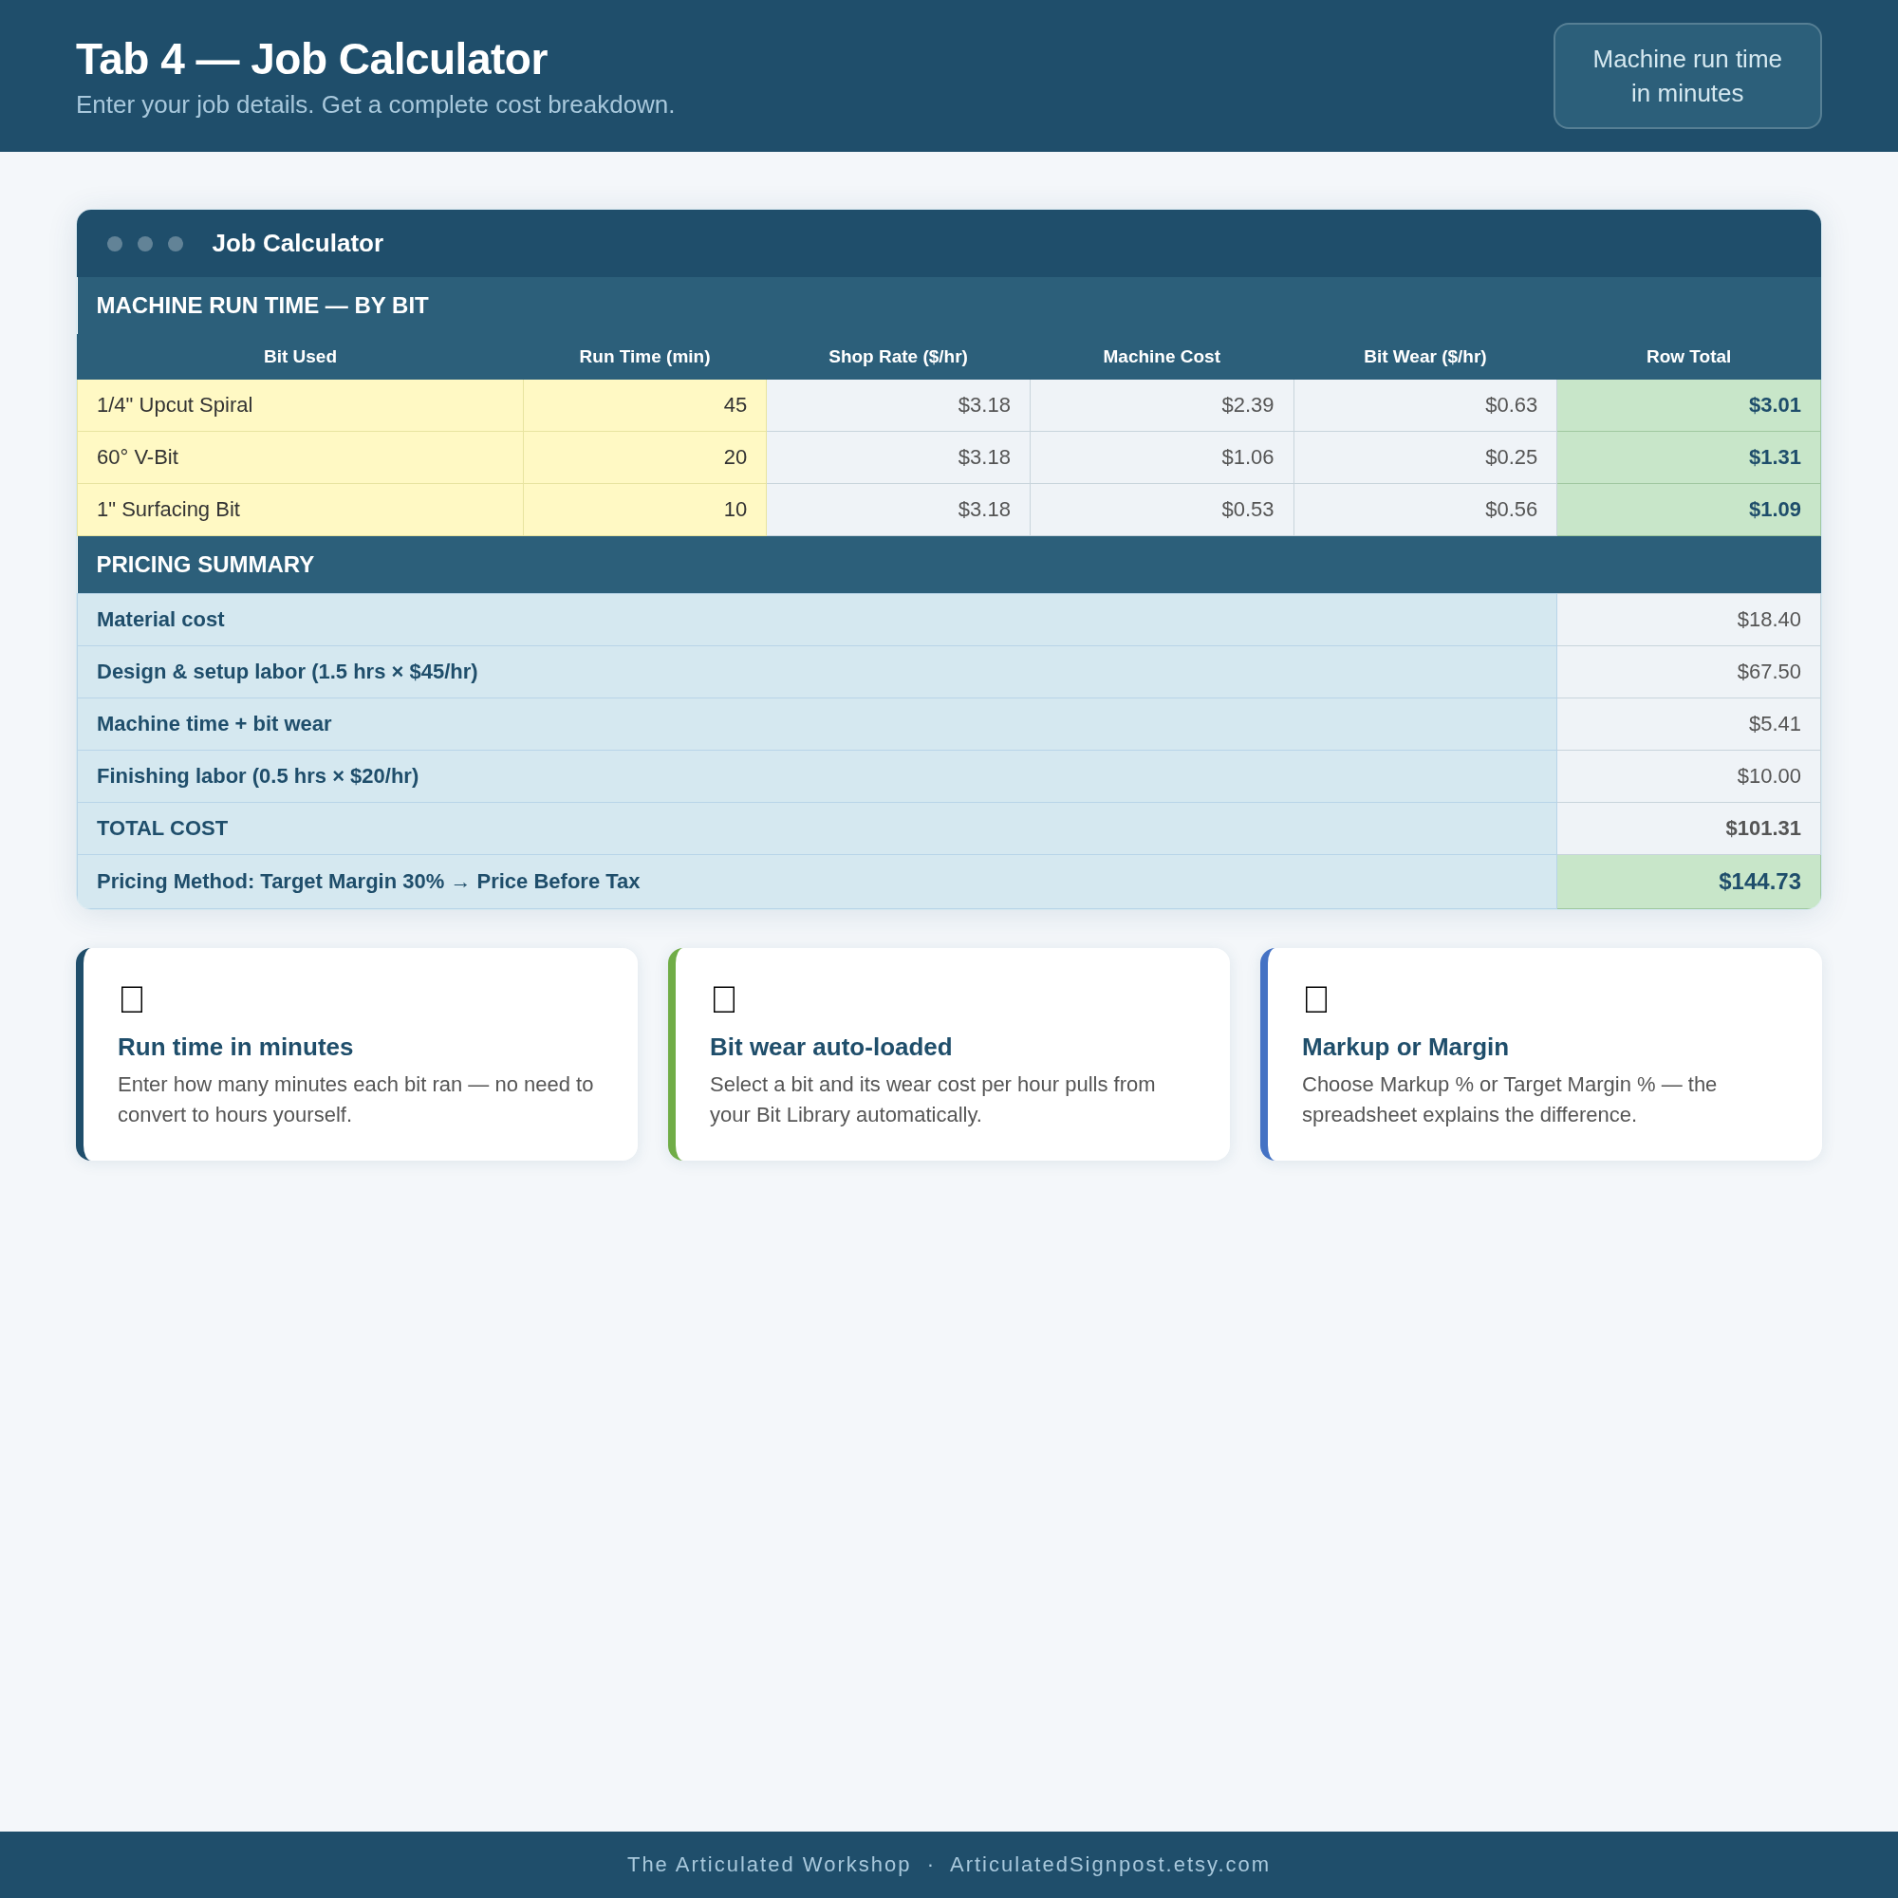This screenshot has width=1898, height=1898.
Task: Click the $101.31 total cost value
Action: [x=1689, y=828]
